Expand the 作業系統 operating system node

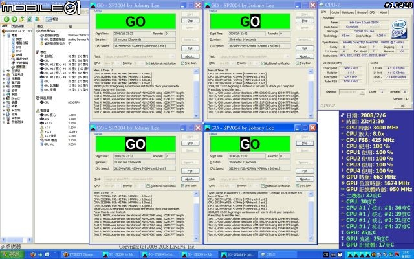[4, 75]
